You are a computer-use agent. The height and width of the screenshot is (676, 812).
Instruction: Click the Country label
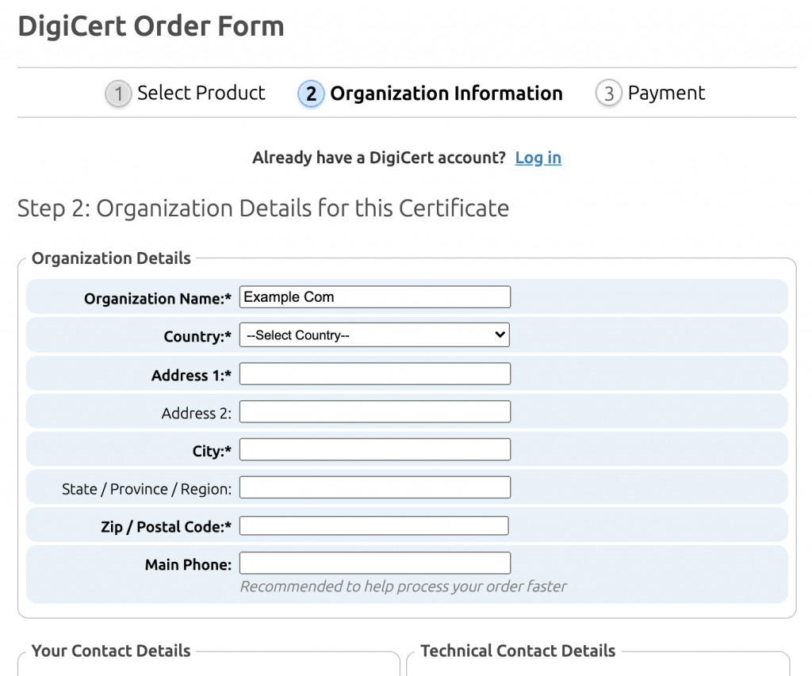pyautogui.click(x=197, y=337)
